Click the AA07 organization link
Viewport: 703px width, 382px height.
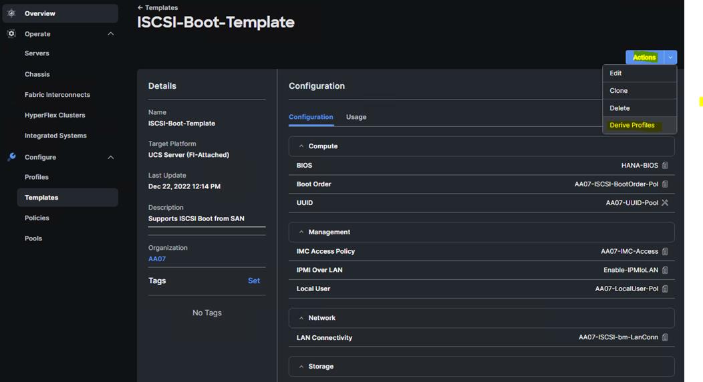(157, 259)
